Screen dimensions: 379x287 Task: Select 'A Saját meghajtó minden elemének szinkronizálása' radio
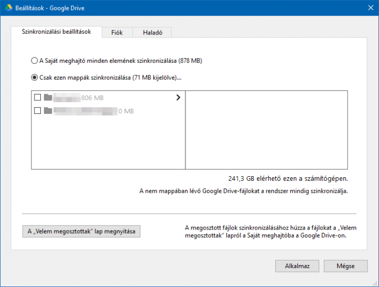[x=34, y=60]
